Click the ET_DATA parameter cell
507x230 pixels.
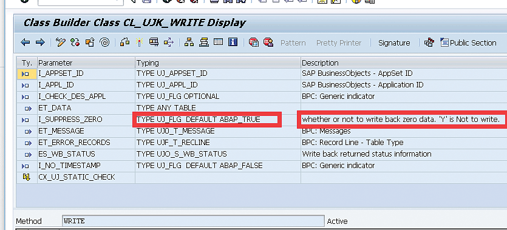(x=86, y=108)
